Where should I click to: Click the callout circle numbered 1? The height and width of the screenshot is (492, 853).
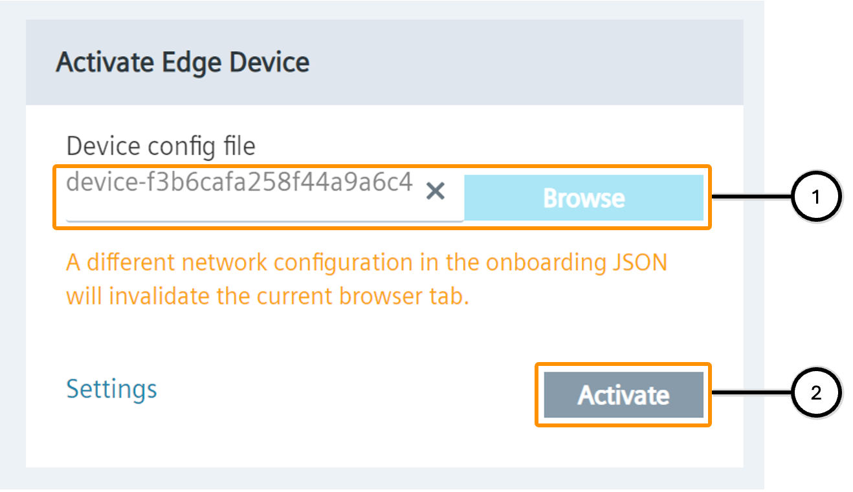point(815,197)
